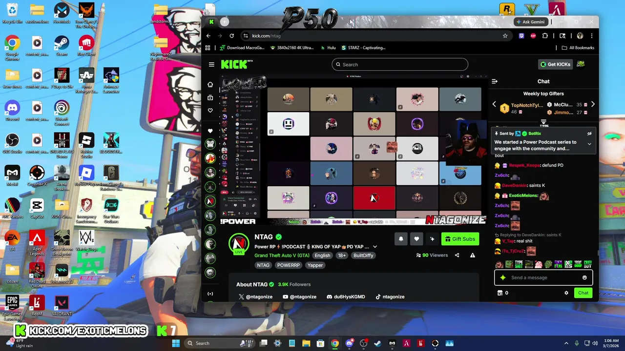Select the English language tag

coord(322,255)
